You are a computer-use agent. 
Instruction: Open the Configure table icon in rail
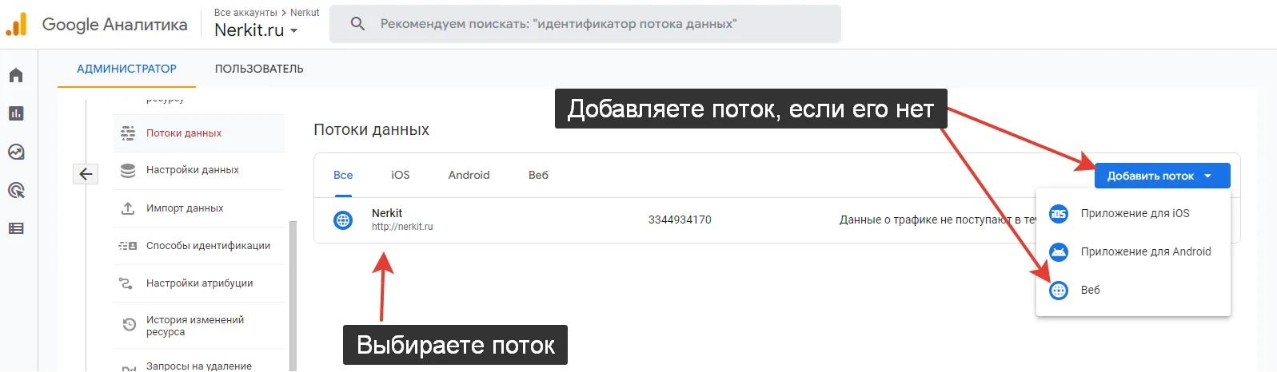click(16, 228)
